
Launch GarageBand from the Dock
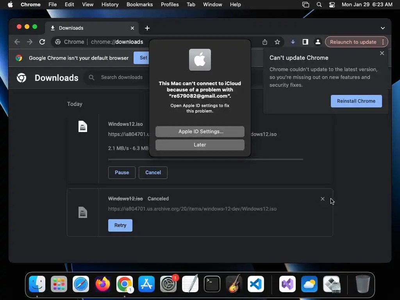[x=234, y=284]
